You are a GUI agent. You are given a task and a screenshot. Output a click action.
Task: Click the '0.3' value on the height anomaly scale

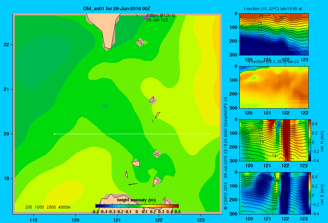click(161, 212)
